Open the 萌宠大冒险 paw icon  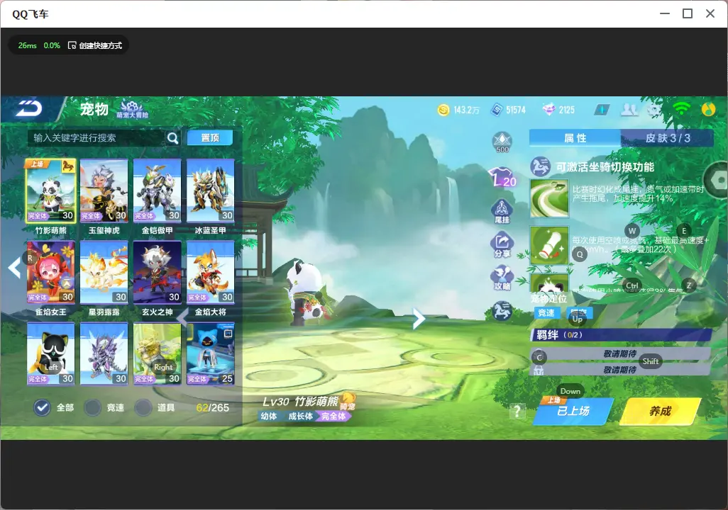pos(132,109)
